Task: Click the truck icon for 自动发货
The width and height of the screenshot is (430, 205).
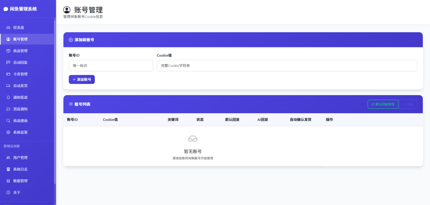Action: (x=8, y=86)
